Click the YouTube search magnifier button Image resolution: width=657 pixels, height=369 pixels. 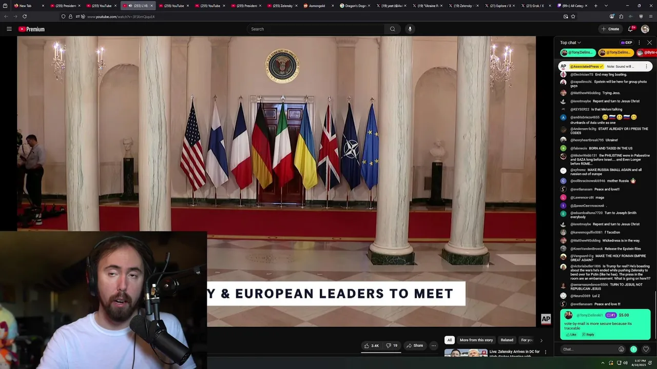(393, 29)
